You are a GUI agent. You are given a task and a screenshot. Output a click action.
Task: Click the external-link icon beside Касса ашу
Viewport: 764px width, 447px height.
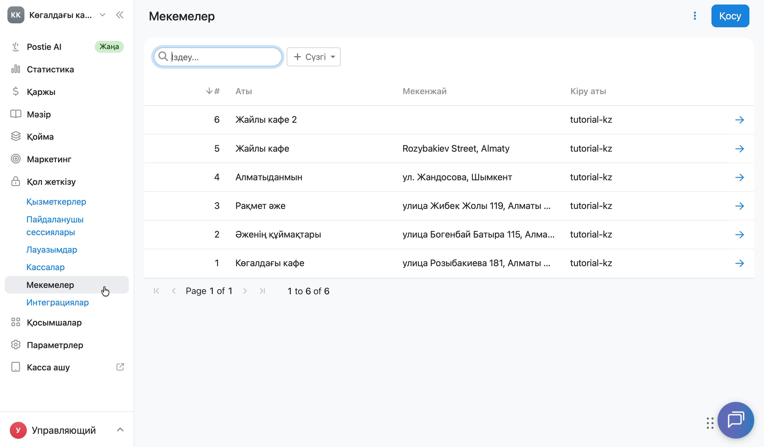[x=120, y=367]
